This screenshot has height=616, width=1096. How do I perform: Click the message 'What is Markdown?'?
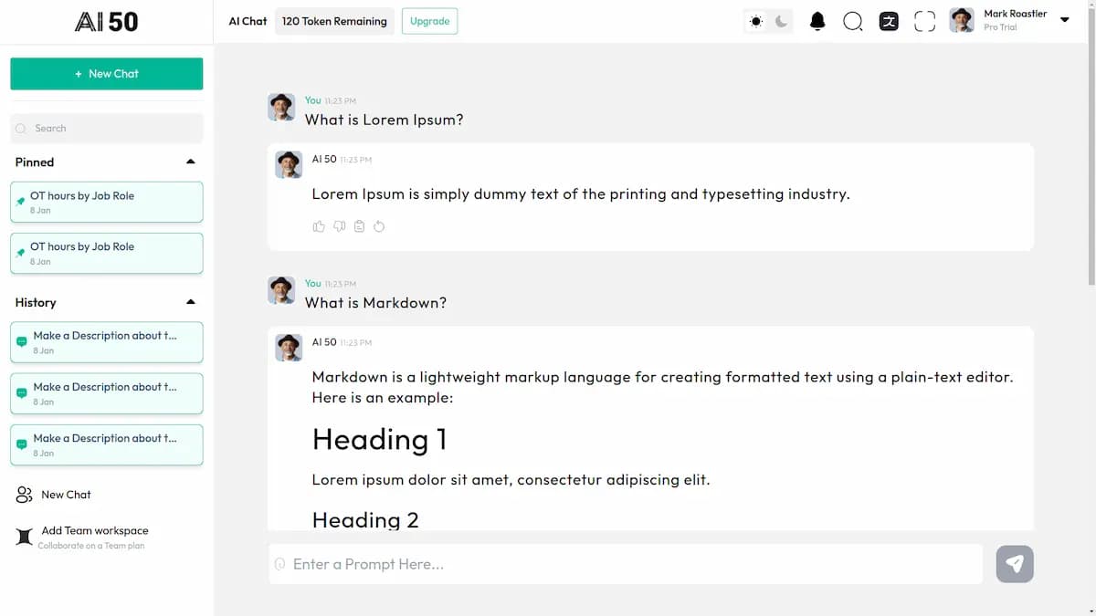[x=375, y=303]
